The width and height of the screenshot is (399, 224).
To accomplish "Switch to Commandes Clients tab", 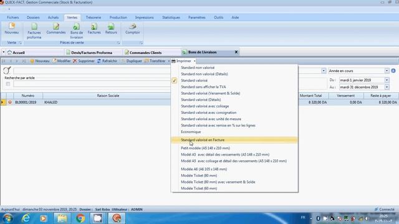I will (151, 52).
